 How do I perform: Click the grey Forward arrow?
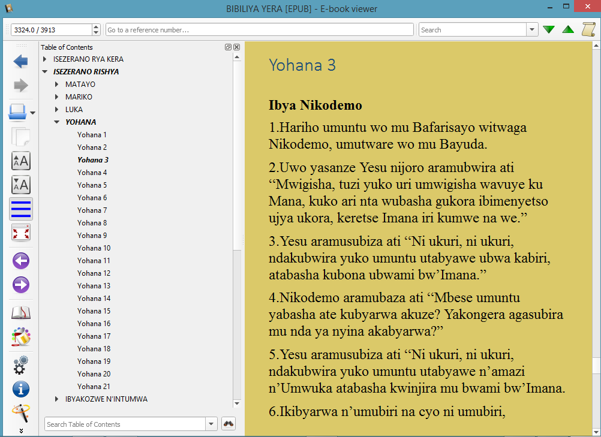21,85
